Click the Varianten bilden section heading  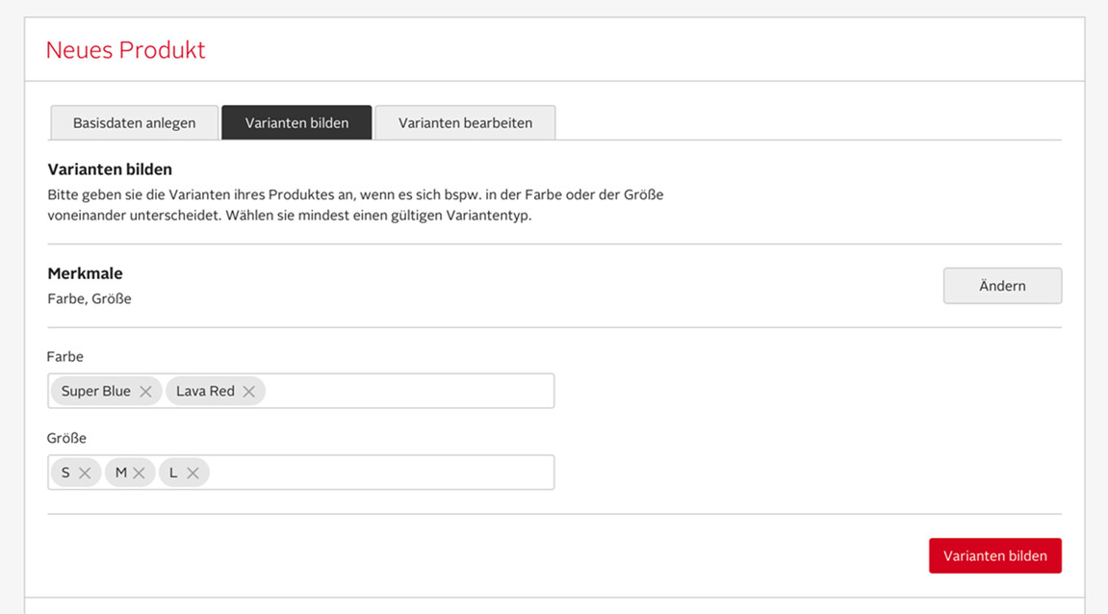[109, 168]
